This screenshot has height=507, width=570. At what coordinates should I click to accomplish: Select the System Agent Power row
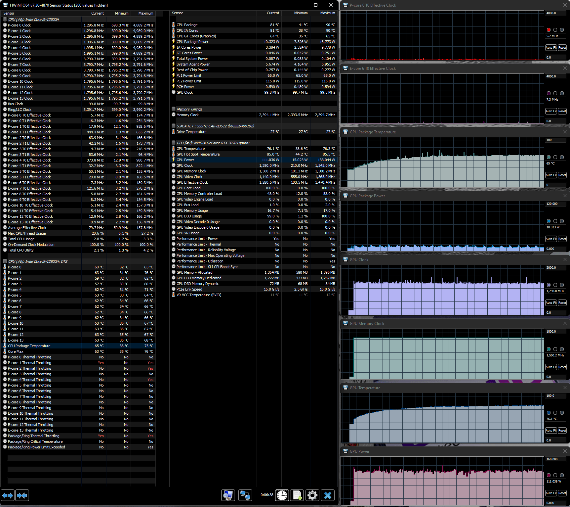[254, 64]
